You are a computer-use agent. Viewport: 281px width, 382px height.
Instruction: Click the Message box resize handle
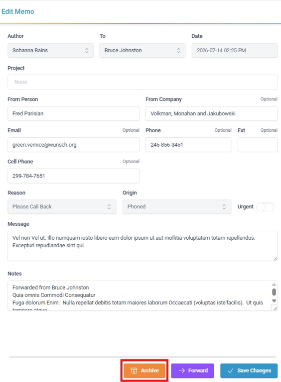[275, 259]
